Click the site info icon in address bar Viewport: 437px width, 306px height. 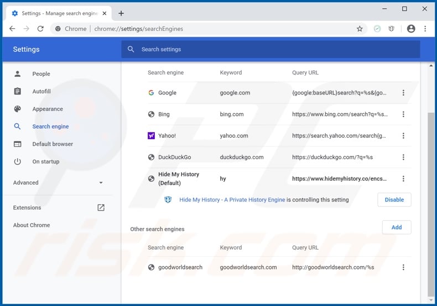(x=58, y=29)
